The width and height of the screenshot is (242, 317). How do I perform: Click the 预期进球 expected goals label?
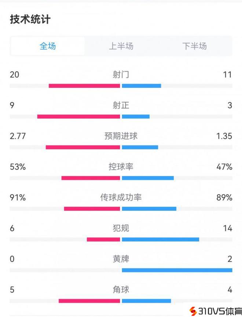click(121, 136)
